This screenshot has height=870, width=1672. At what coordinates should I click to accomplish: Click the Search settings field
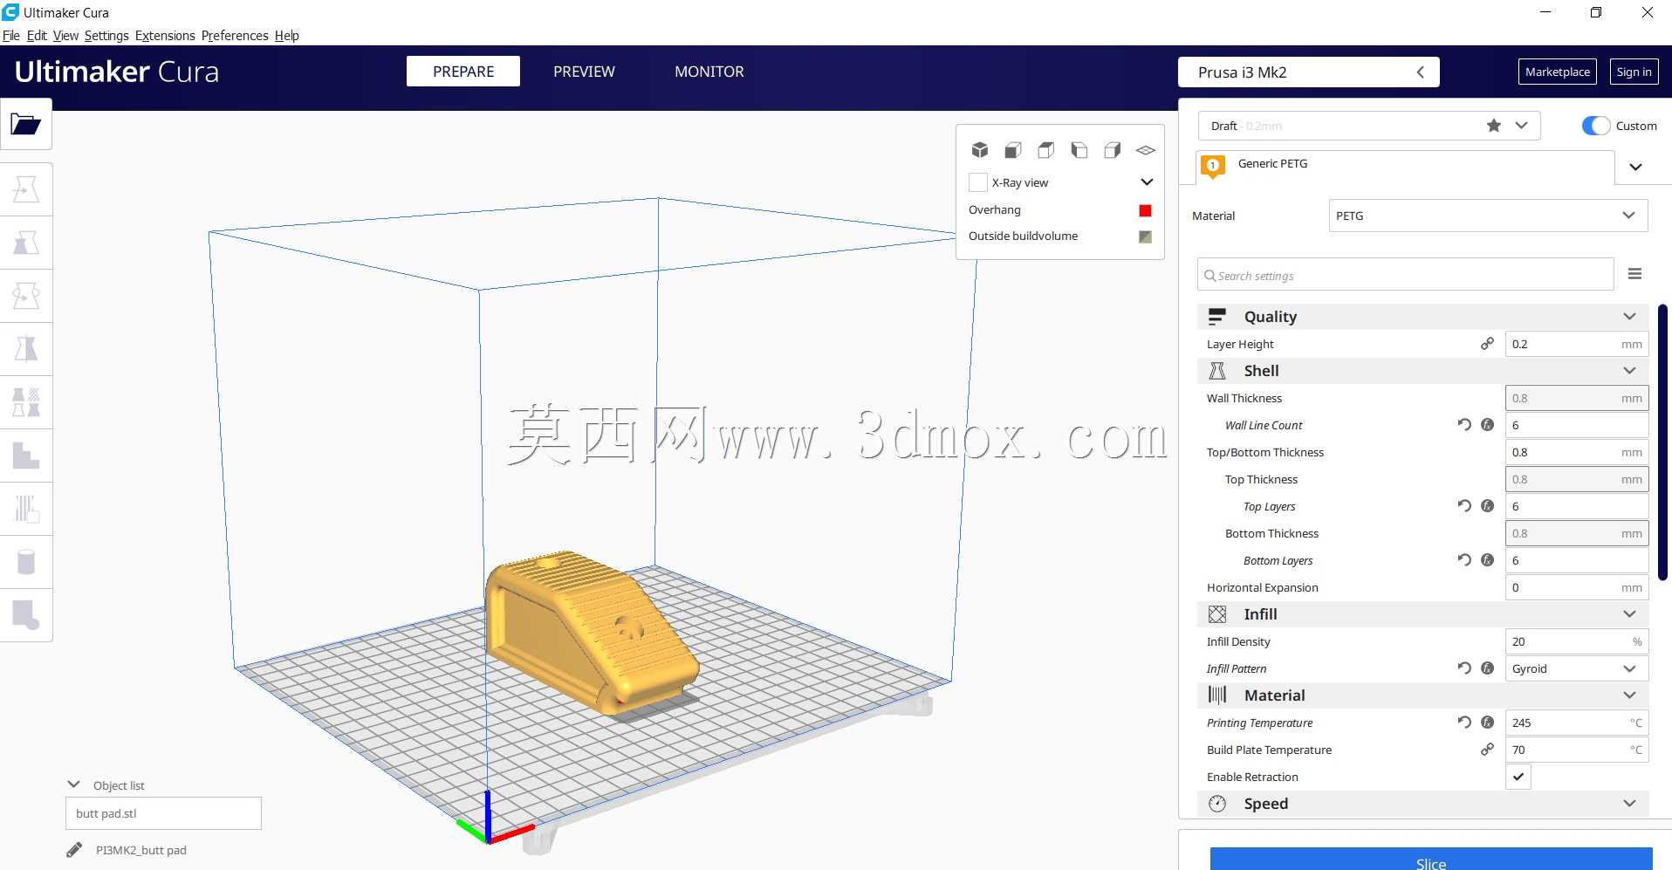[x=1406, y=275]
